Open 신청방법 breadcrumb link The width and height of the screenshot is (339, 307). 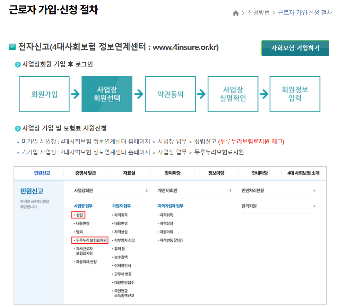coord(259,13)
